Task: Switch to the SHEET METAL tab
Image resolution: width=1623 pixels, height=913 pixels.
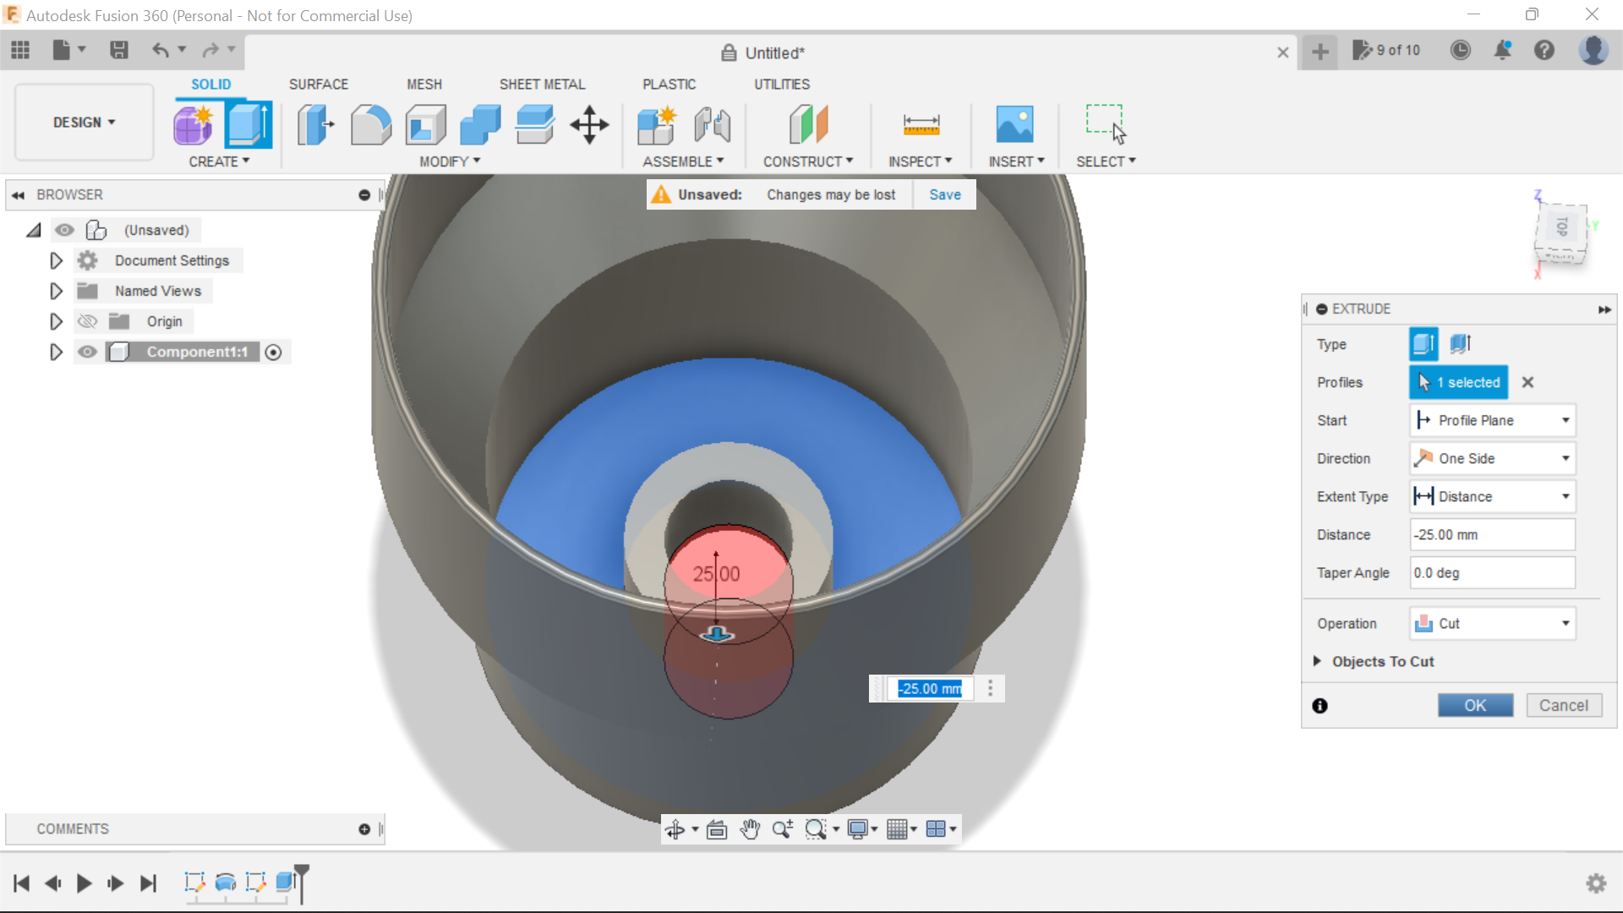Action: click(542, 84)
